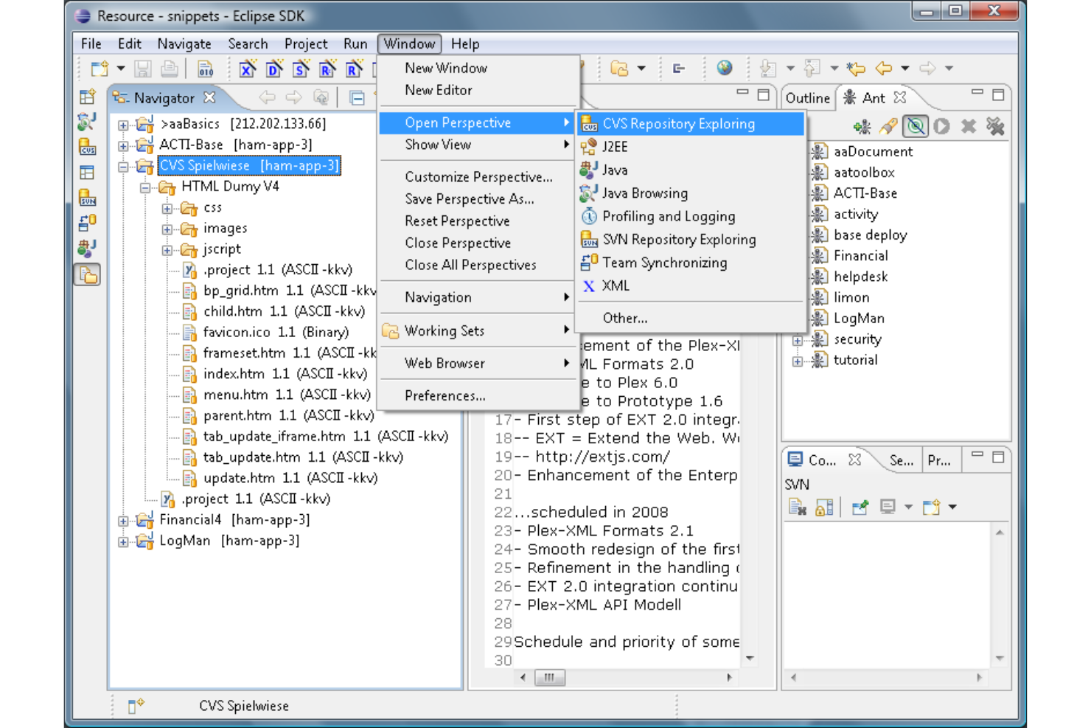The height and width of the screenshot is (728, 1091).
Task: Remove all buildfiles from the Ant view
Action: coord(996,127)
